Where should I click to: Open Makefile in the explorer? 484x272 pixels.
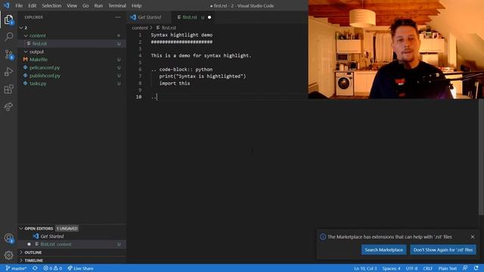[72, 60]
